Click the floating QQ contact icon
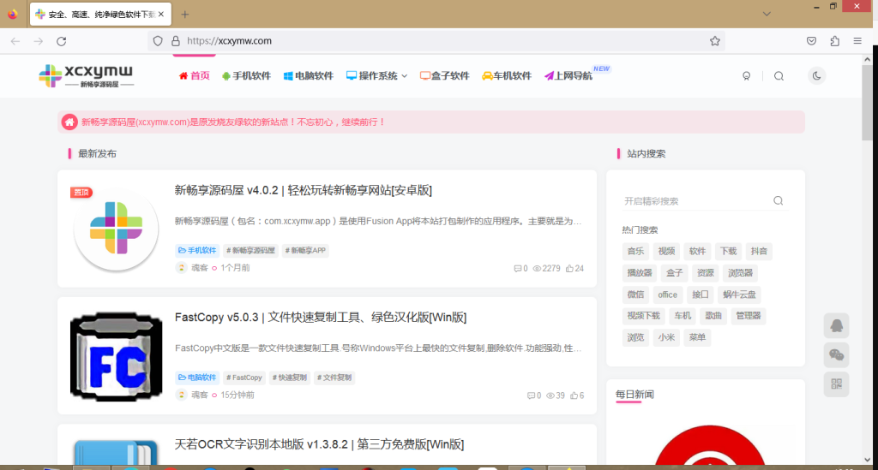This screenshot has height=470, width=878. click(x=837, y=326)
